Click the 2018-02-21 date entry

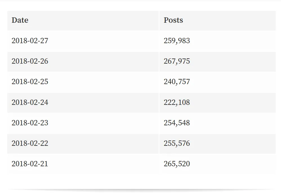[x=30, y=164]
